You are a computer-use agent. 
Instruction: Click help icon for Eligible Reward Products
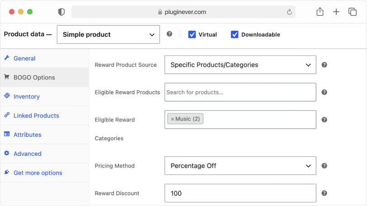(324, 92)
